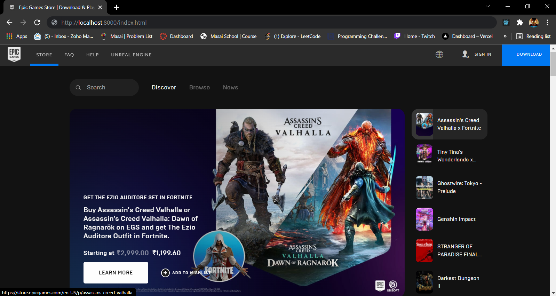This screenshot has height=296, width=556.
Task: Open the HELP nav item
Action: tap(93, 55)
